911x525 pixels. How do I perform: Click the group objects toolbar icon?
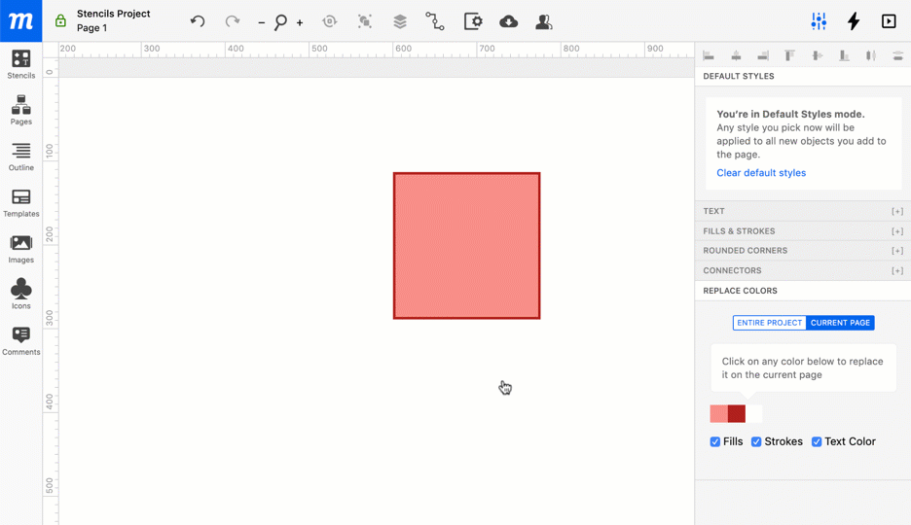coord(364,21)
